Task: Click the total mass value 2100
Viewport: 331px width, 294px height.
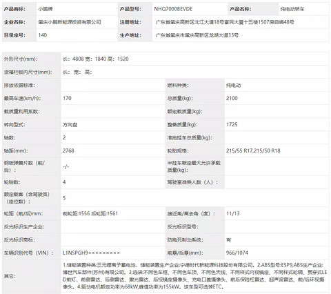Action: pyautogui.click(x=232, y=98)
